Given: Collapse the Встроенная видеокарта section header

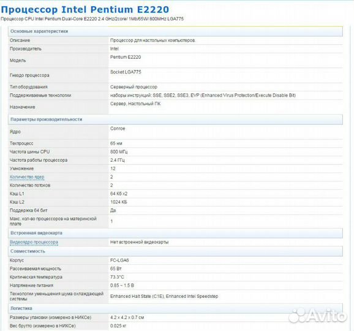Looking at the screenshot, I should click(175, 233).
